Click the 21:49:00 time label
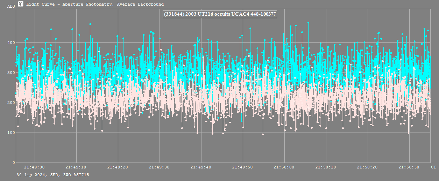Image resolution: width=439 pixels, height=181 pixels. (34, 167)
